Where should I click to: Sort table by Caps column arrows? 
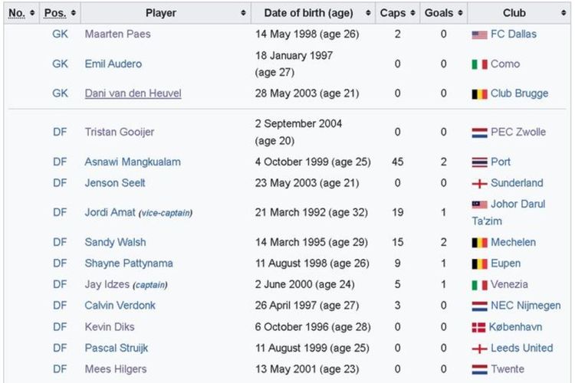[x=412, y=13]
